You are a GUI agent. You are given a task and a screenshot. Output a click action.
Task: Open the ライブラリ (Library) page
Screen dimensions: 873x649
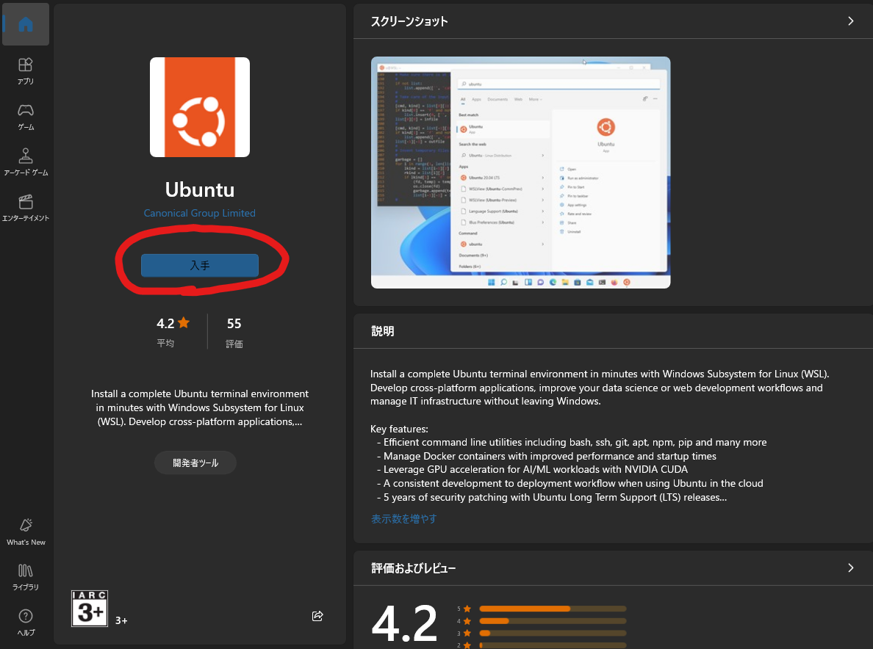pyautogui.click(x=26, y=577)
